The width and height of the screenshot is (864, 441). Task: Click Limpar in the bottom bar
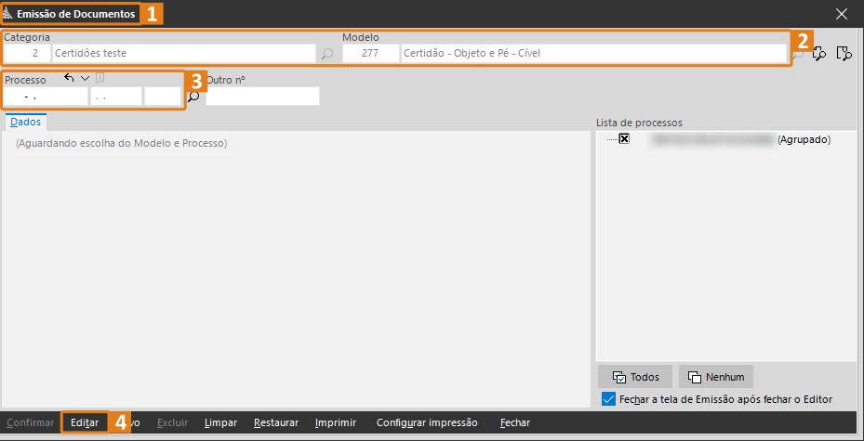tap(220, 422)
